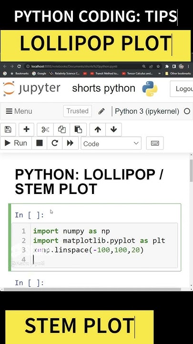Open the Transit Method bookmark
193x344 pixels.
click(104, 74)
